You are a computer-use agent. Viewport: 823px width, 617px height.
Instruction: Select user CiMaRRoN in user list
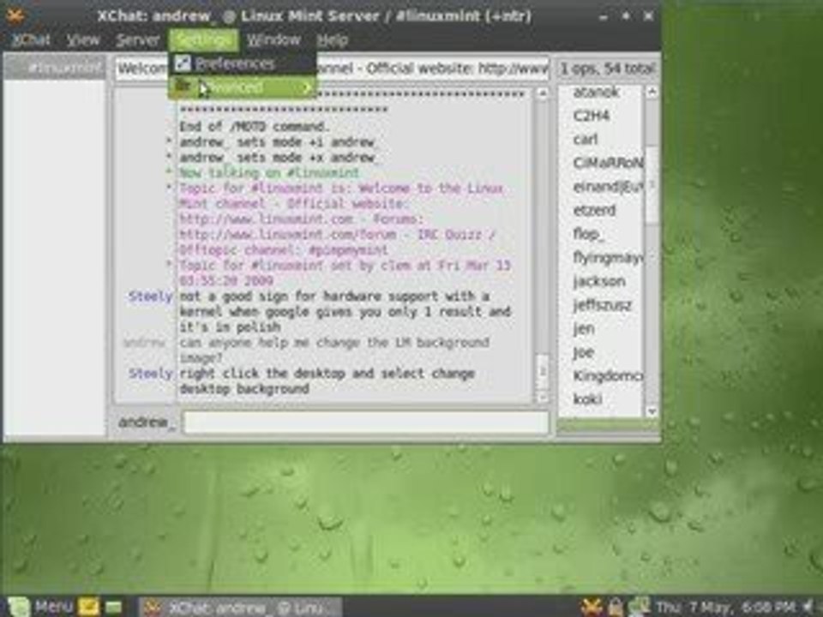tap(608, 163)
